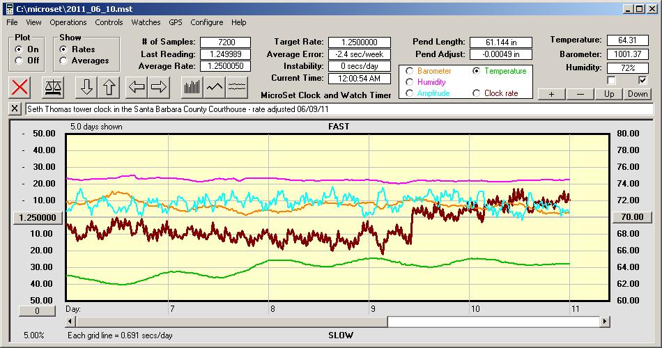
Task: Click the app icon in title bar
Action: (9, 9)
